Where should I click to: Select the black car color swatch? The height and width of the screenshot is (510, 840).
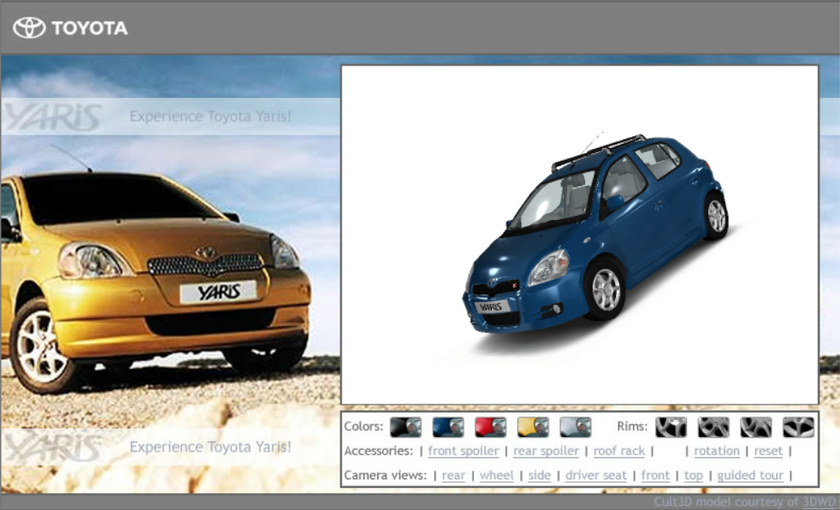coord(405,427)
